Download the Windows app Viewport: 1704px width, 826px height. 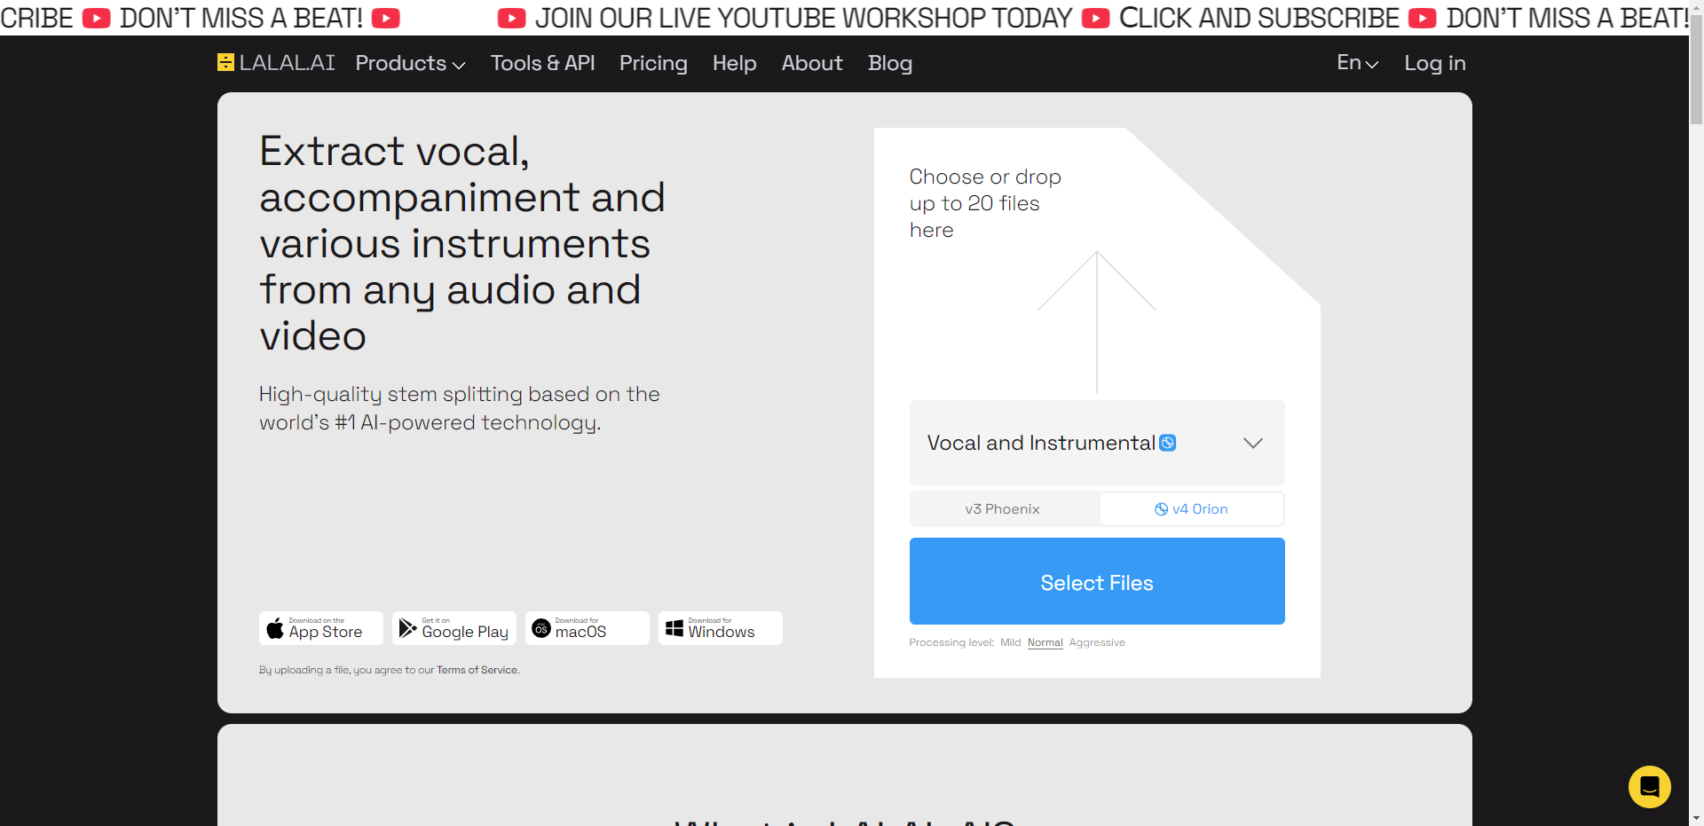click(x=721, y=628)
